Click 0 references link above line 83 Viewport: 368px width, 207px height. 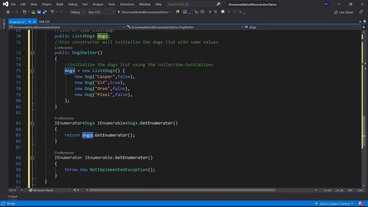click(x=64, y=118)
